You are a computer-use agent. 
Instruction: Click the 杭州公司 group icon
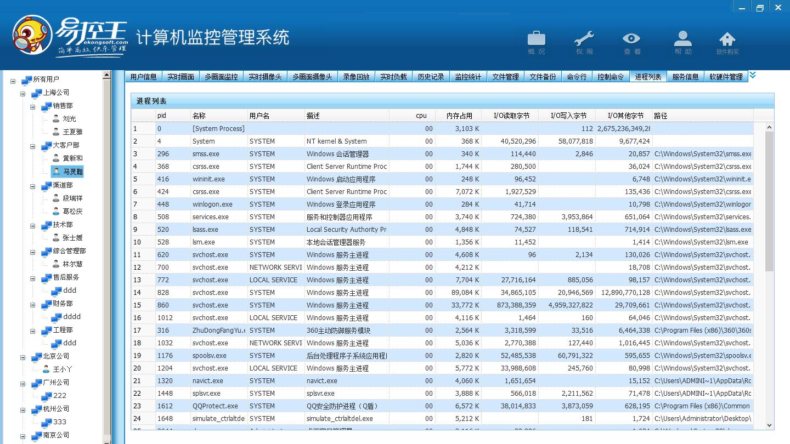(36, 409)
